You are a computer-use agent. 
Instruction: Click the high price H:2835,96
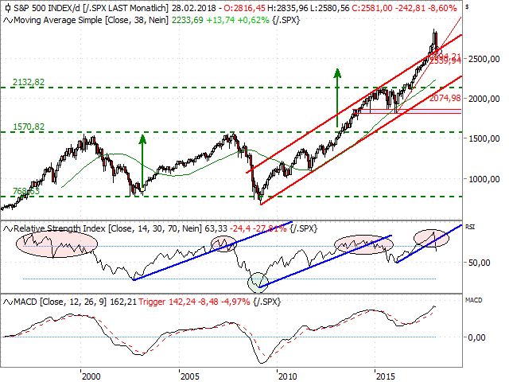288,8
